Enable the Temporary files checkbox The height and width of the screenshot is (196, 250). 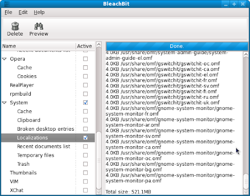pos(86,155)
